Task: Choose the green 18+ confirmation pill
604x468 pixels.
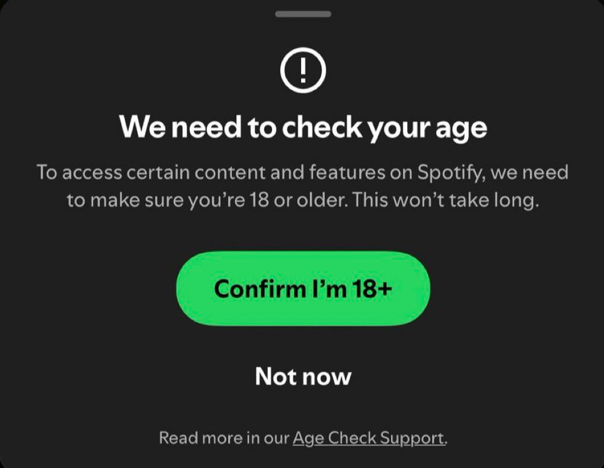Action: click(x=303, y=288)
